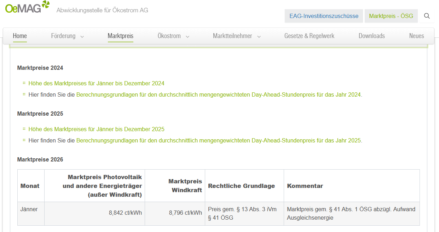Image resolution: width=439 pixels, height=232 pixels.
Task: Open the Marktpreis link for Jänner bis Dezember 2024
Action: click(96, 83)
